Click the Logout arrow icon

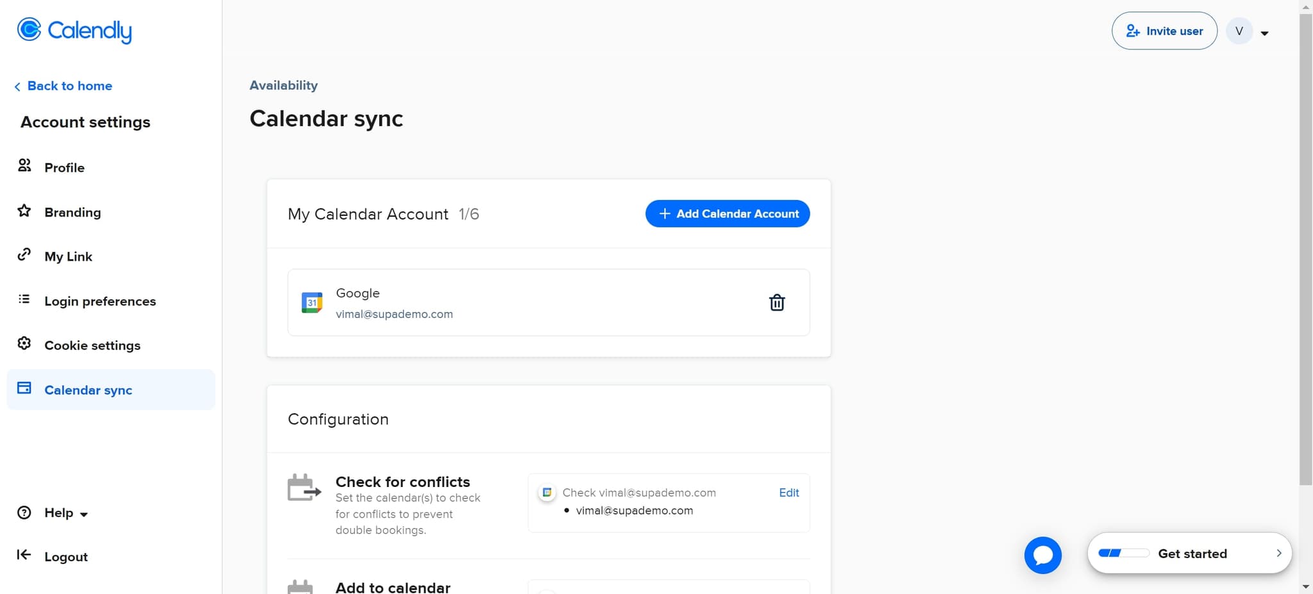[x=24, y=555]
